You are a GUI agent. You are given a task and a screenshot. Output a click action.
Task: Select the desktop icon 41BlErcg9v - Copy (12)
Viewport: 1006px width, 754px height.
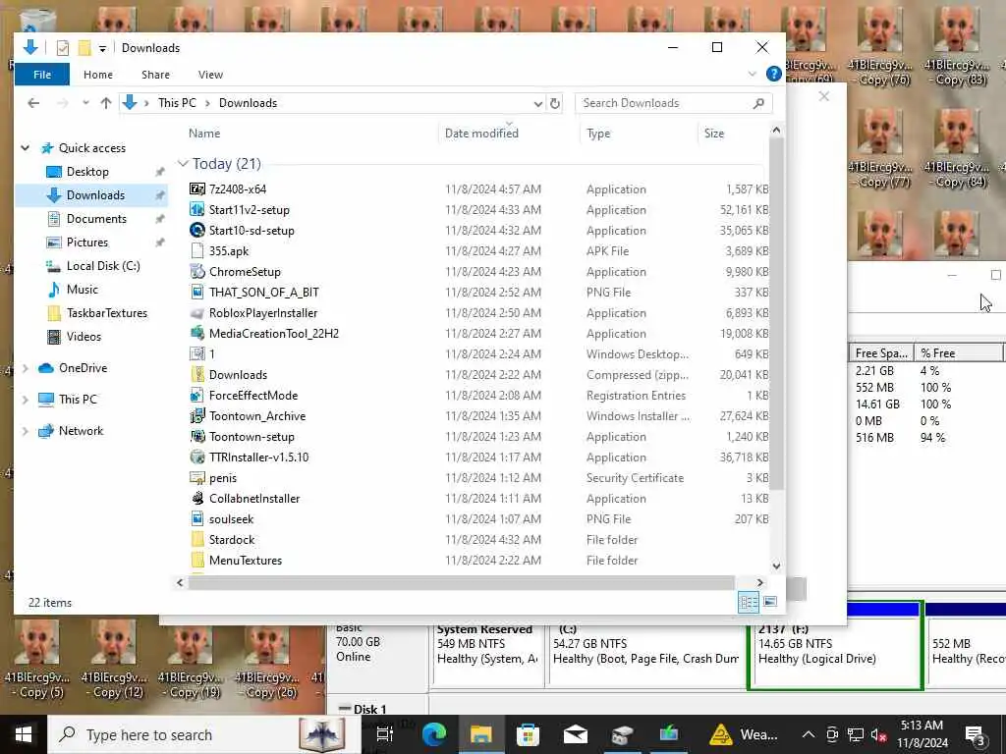point(115,660)
